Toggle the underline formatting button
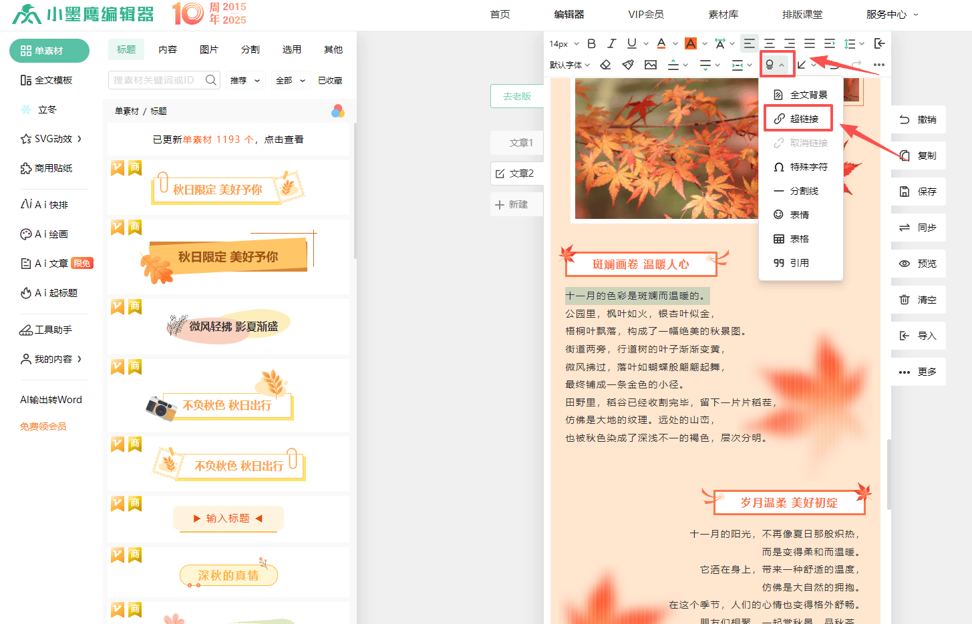 pyautogui.click(x=631, y=44)
